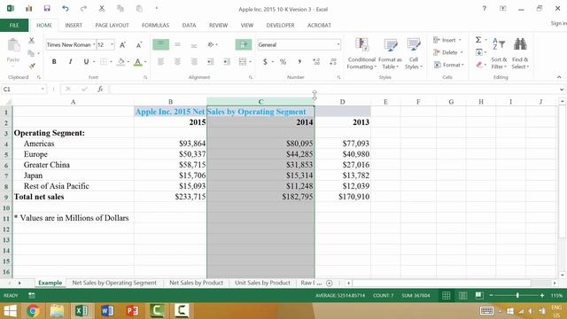Click the Zoom In plus button
This screenshot has height=319, width=567.
(x=541, y=295)
